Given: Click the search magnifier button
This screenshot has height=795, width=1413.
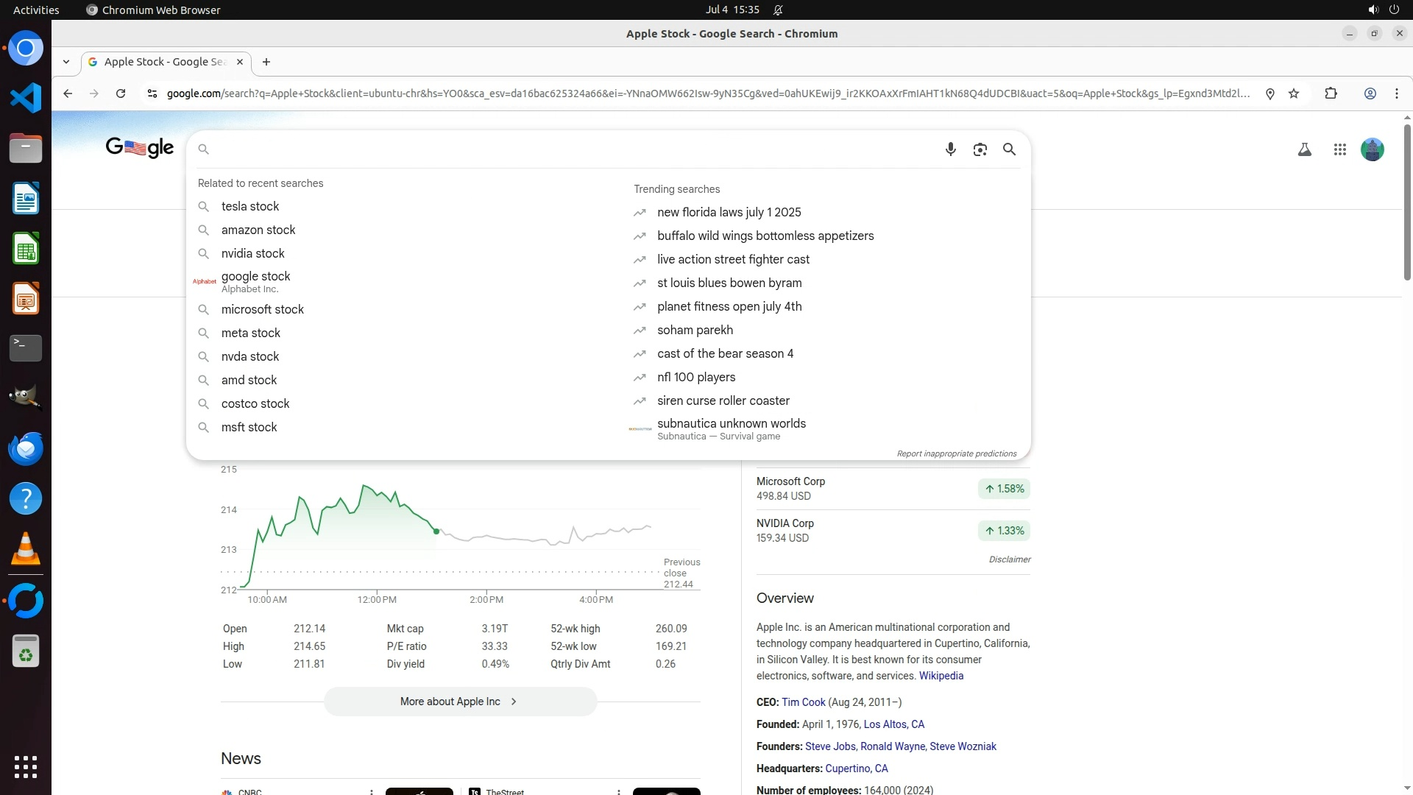Looking at the screenshot, I should point(1009,149).
